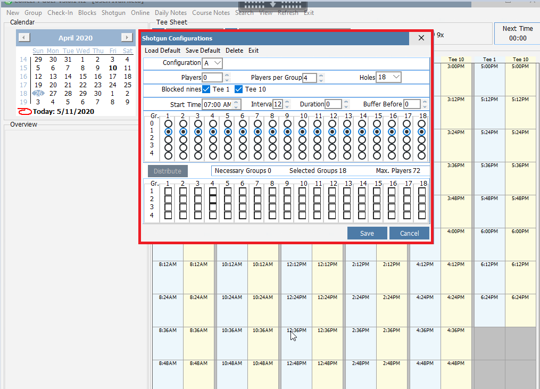Decrease Players per Group value

pos(321,80)
